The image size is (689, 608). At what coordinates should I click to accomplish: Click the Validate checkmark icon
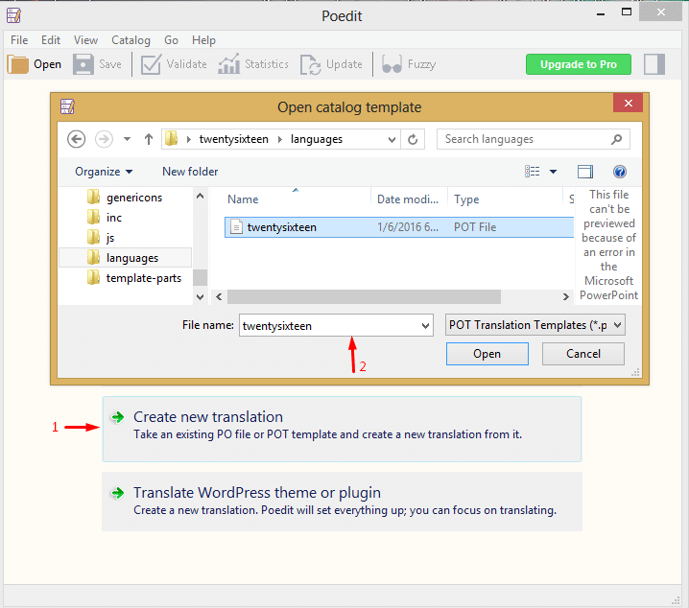[151, 64]
